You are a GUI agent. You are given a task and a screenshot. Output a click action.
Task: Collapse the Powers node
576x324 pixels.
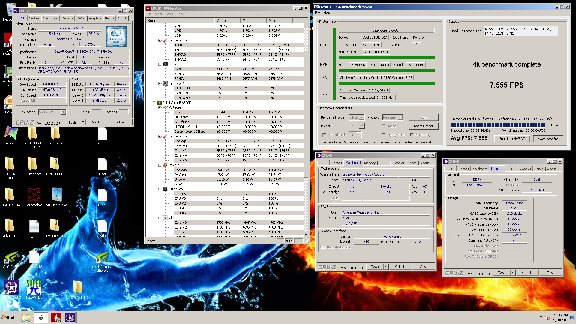[160, 165]
